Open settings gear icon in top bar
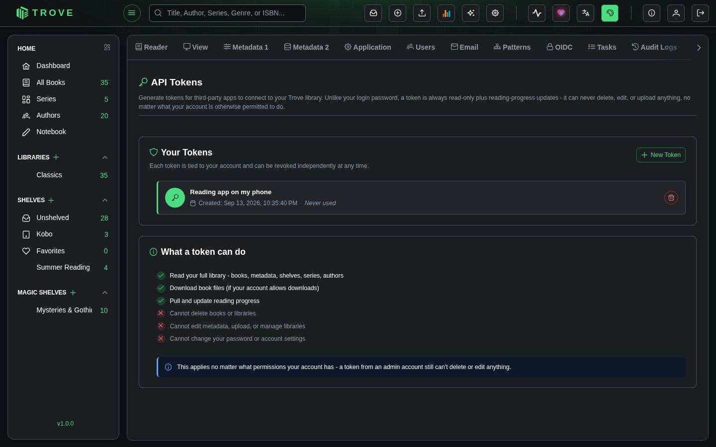 495,13
